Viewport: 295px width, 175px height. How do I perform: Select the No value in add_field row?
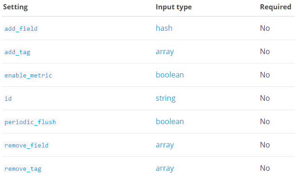click(265, 28)
